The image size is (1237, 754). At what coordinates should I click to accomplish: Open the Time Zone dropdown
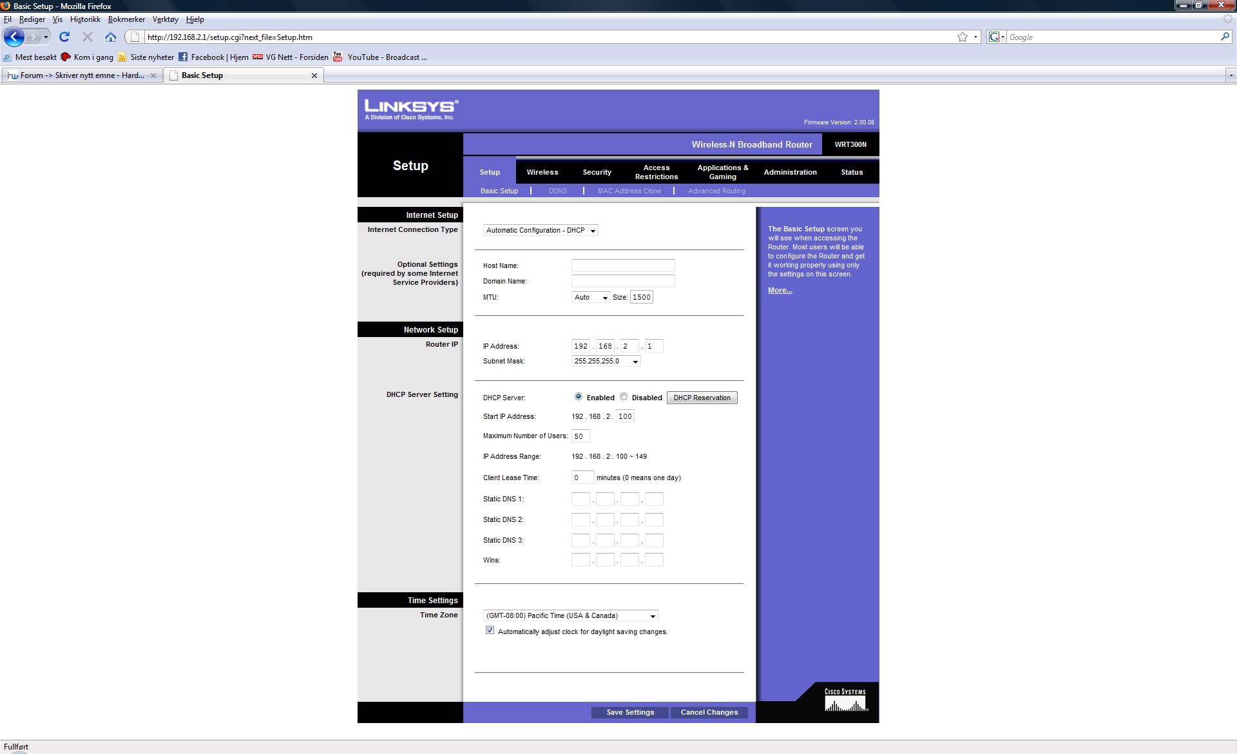pos(571,615)
